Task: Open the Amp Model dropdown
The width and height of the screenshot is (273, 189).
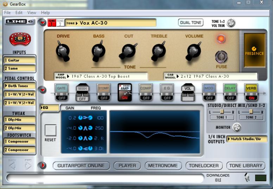Action: 101,76
